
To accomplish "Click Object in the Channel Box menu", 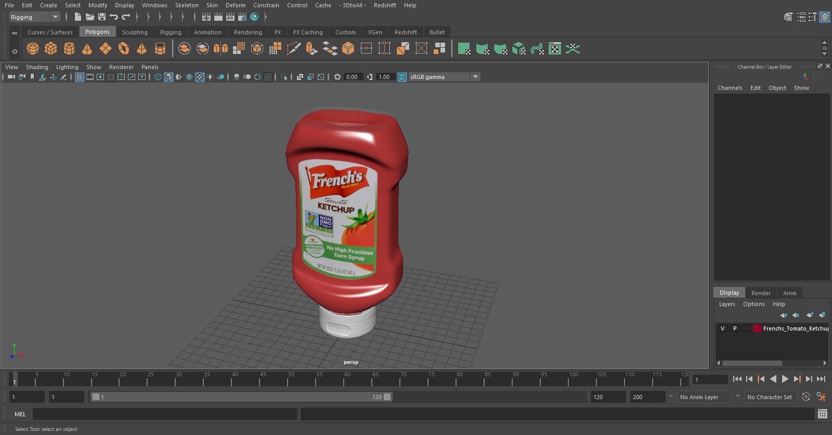I will coord(777,88).
